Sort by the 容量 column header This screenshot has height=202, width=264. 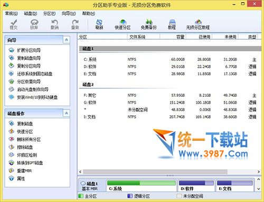(x=173, y=37)
